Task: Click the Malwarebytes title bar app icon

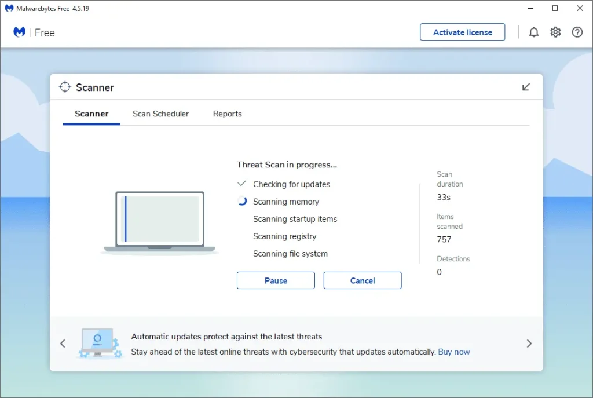Action: pyautogui.click(x=9, y=8)
